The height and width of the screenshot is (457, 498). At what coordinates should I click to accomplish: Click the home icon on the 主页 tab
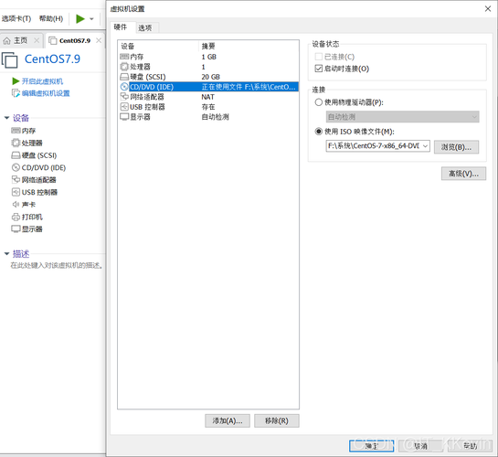coord(6,40)
